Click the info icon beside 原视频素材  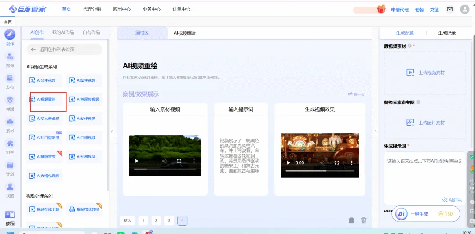coord(409,46)
